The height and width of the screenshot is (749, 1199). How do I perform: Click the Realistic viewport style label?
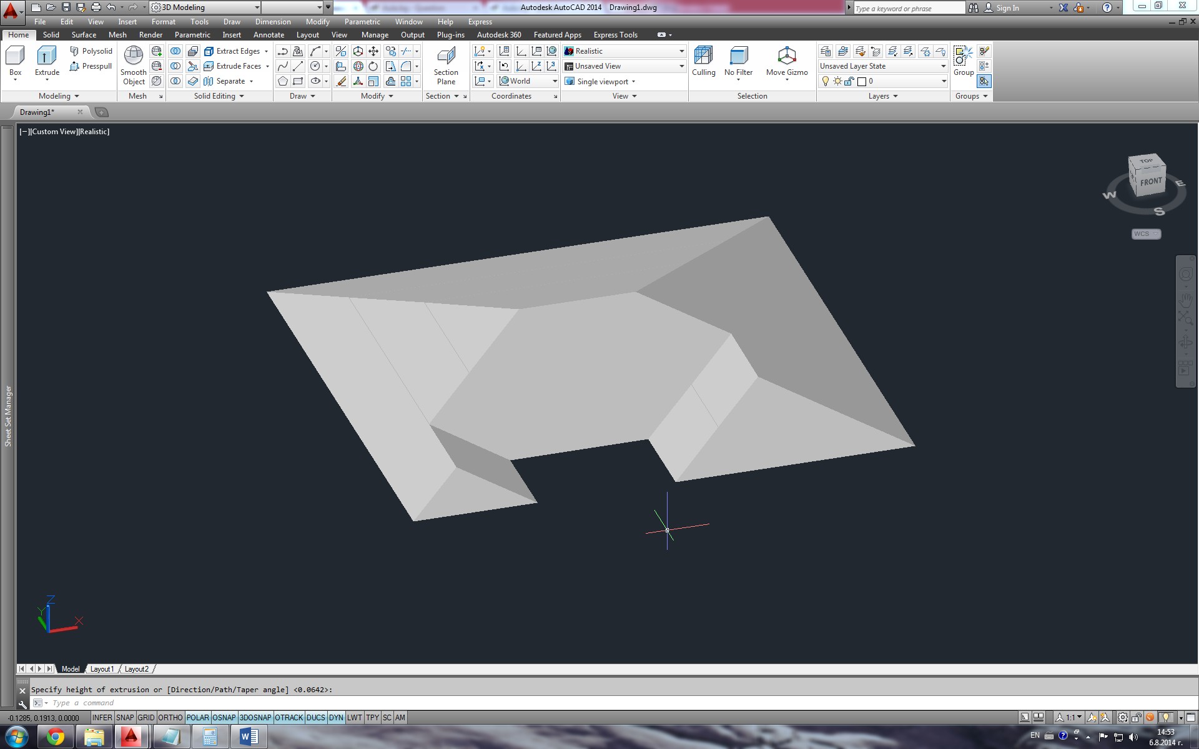pos(94,132)
